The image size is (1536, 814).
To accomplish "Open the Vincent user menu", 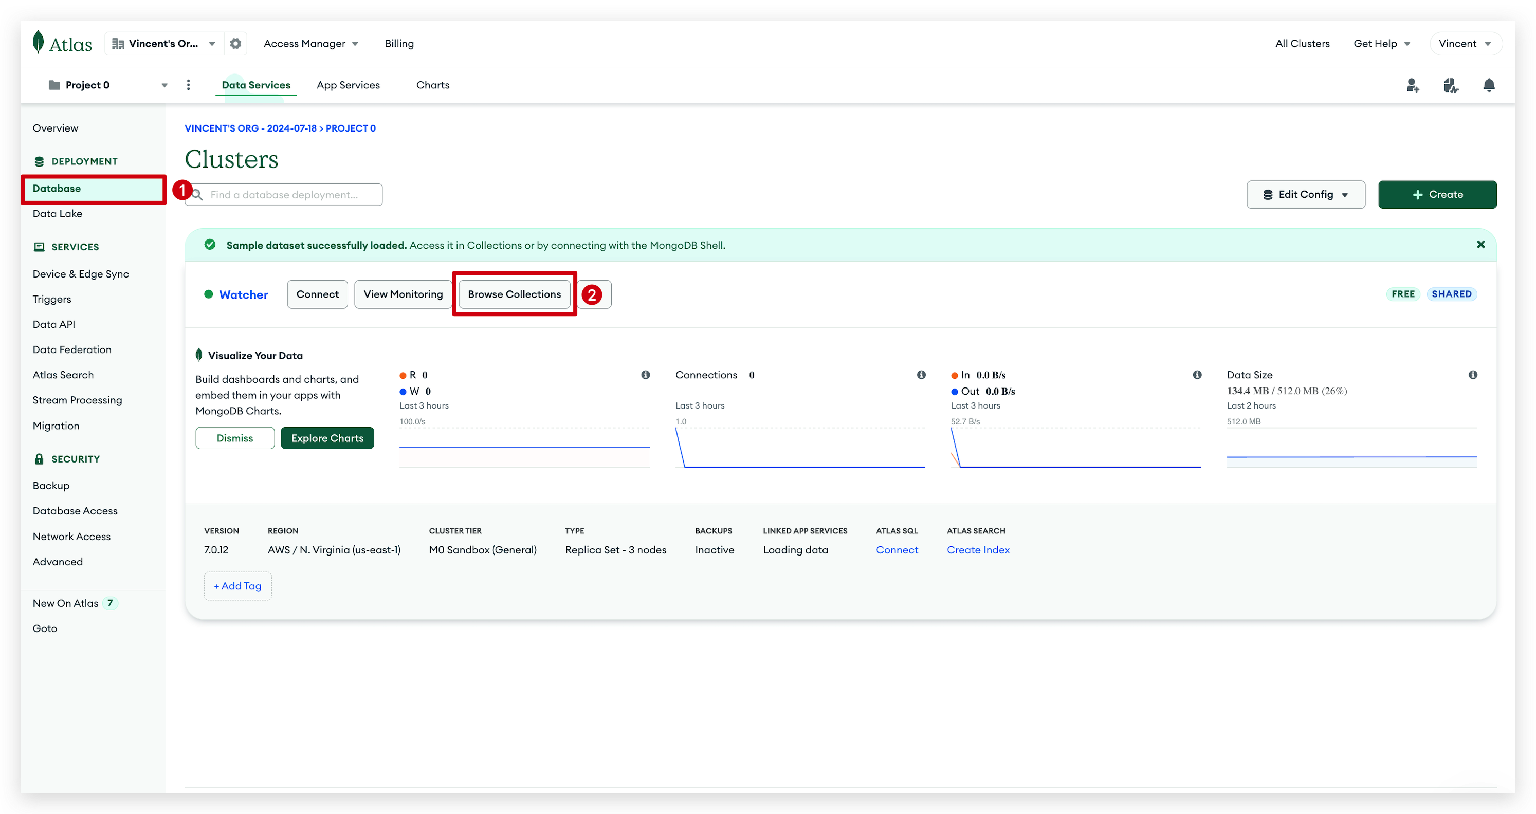I will 1465,44.
